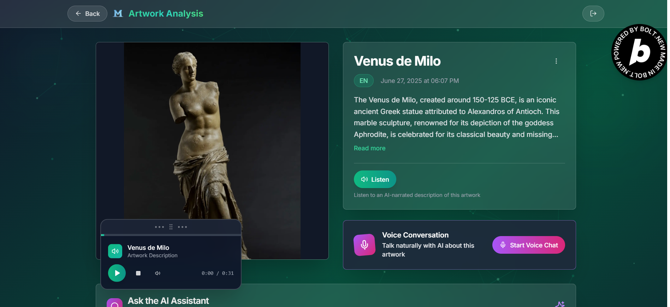Click the June 27, 2025 at 06:07 PM timestamp
This screenshot has width=670, height=307.
pyautogui.click(x=420, y=81)
